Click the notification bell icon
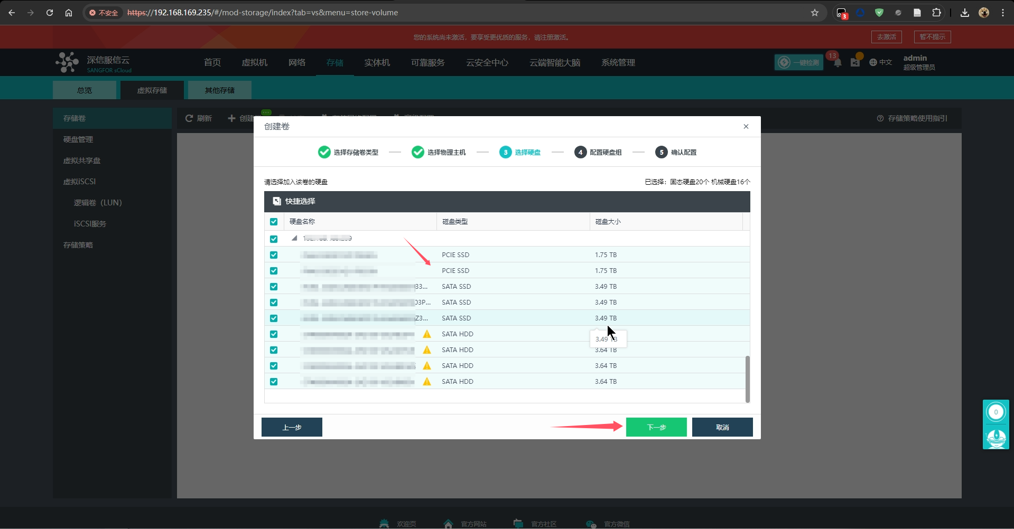 click(x=838, y=63)
